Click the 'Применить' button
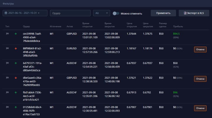The width and height of the screenshot is (212, 118). tap(163, 13)
